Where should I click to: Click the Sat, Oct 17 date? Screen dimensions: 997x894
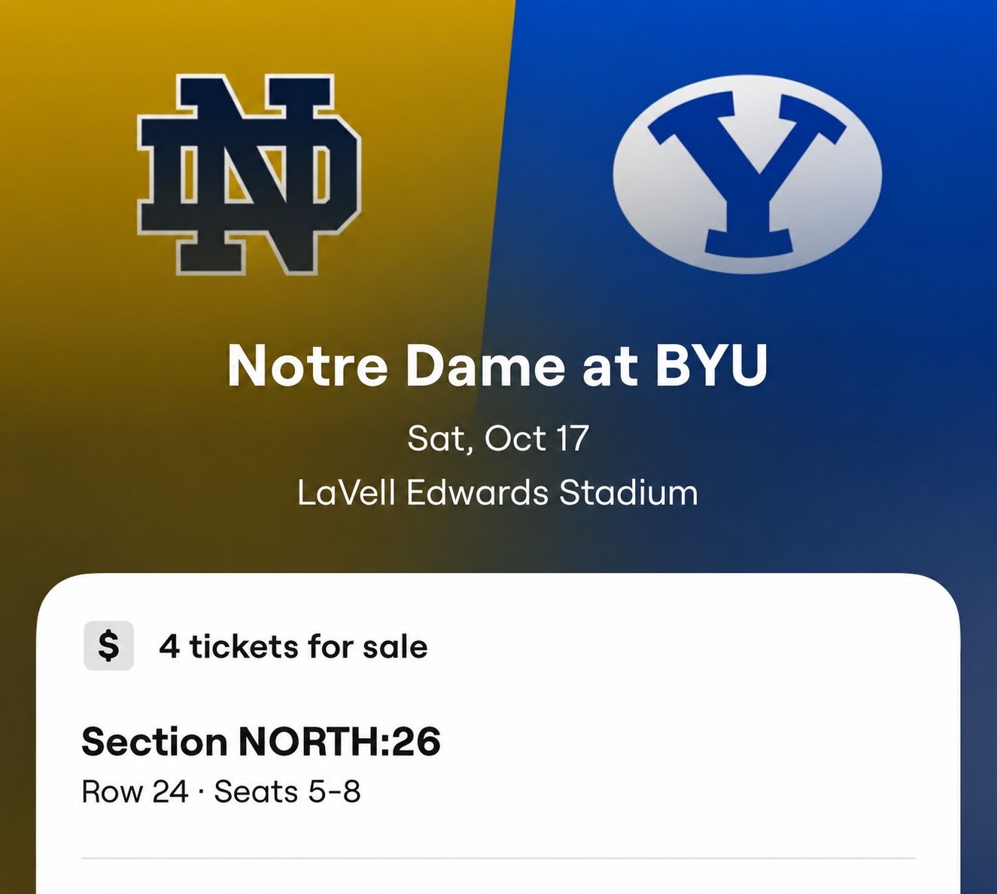(x=497, y=438)
